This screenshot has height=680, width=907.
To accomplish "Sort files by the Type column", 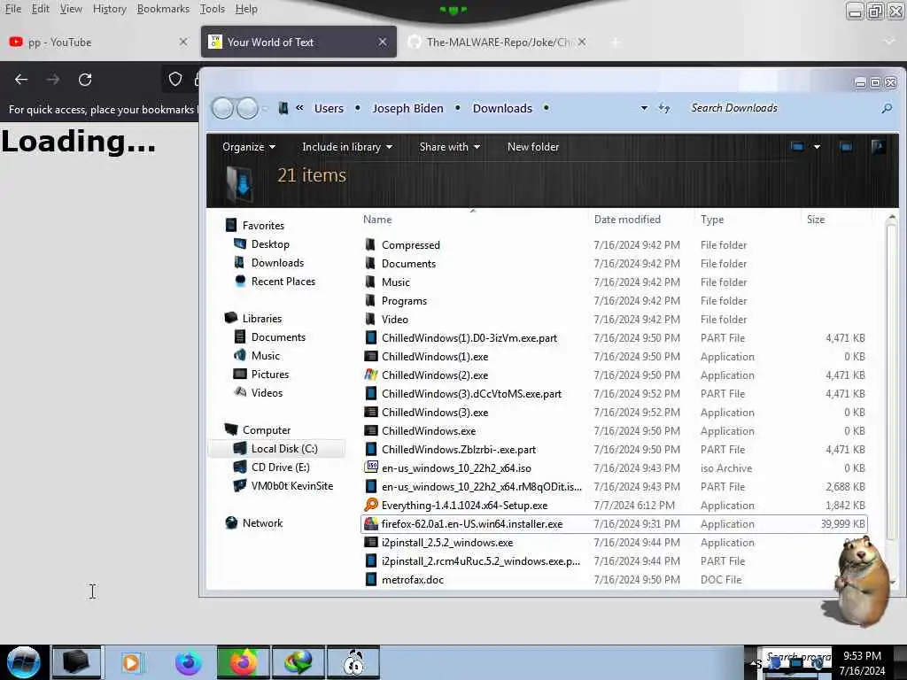I will (712, 220).
